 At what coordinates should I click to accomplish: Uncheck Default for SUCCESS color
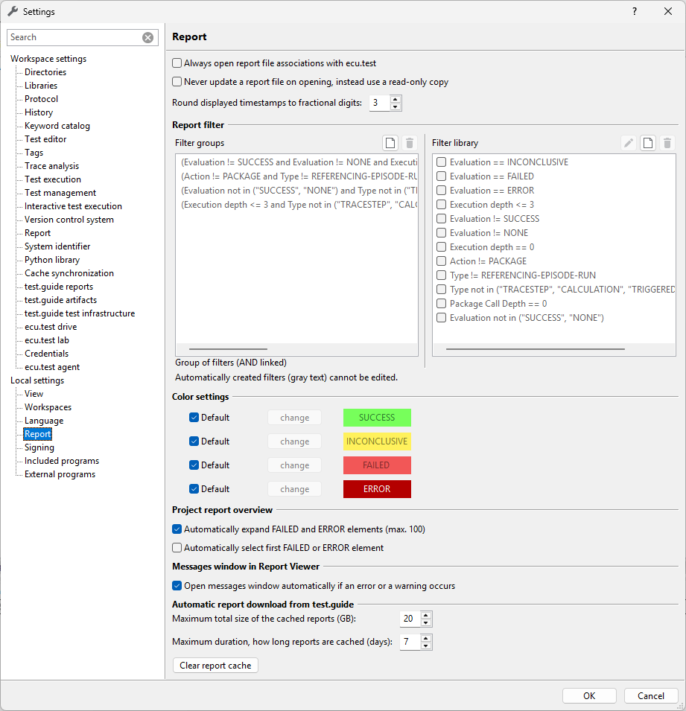pos(194,418)
